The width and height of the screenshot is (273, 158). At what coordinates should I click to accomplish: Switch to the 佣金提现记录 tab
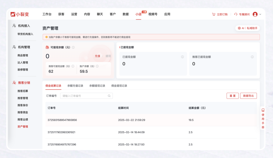[x=119, y=86]
